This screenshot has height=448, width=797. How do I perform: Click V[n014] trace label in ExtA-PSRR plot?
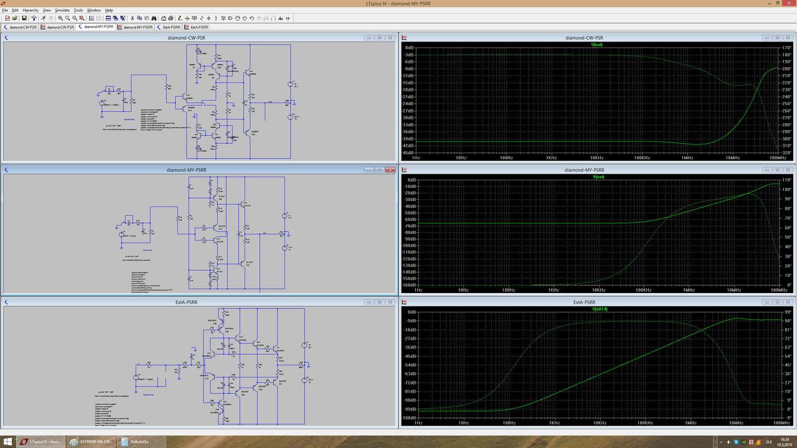tap(599, 309)
